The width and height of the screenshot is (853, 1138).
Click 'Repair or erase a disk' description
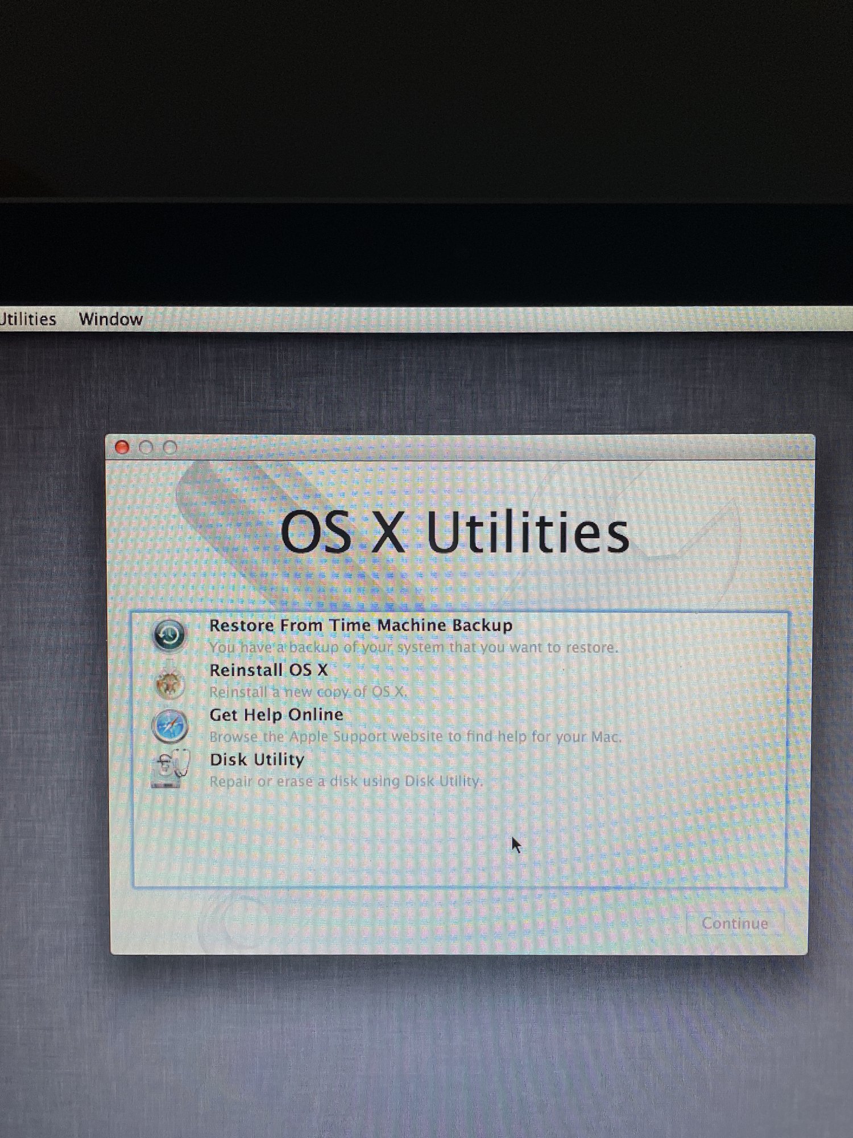(346, 782)
